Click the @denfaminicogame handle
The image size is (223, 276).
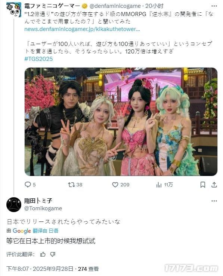[115, 6]
